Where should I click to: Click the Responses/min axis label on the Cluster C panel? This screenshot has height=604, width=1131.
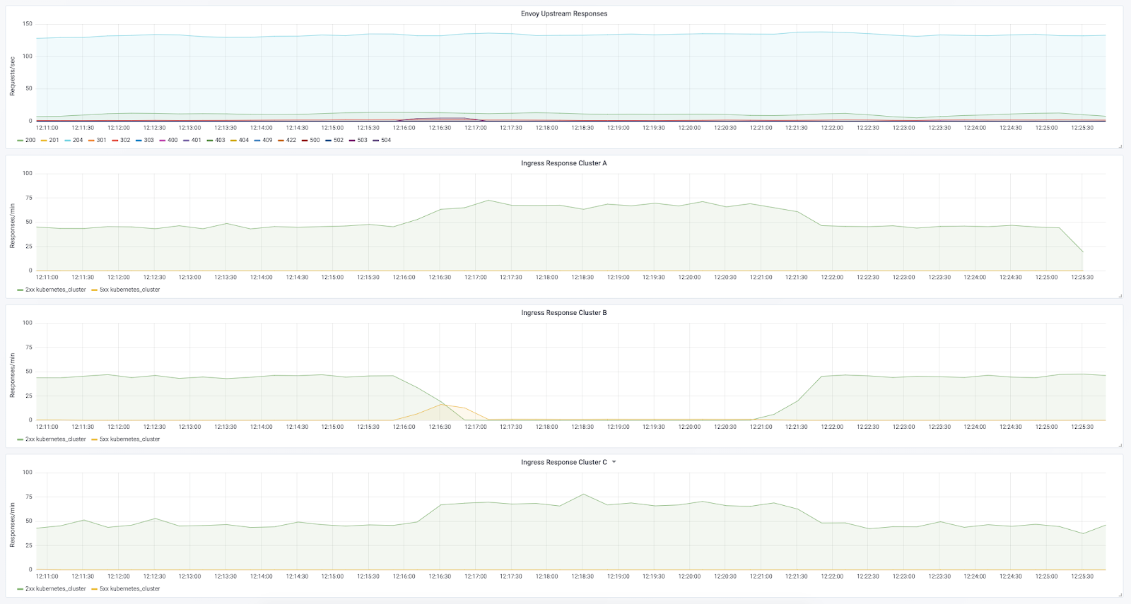[x=12, y=525]
